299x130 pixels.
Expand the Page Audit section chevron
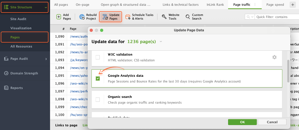click(x=46, y=59)
